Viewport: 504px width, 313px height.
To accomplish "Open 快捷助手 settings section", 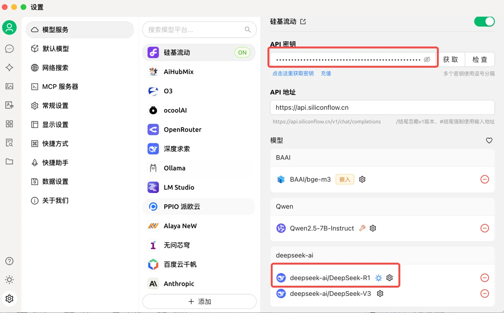I will (80, 163).
